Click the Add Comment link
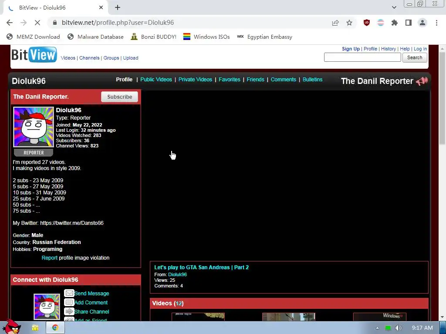The image size is (446, 334). (91, 303)
